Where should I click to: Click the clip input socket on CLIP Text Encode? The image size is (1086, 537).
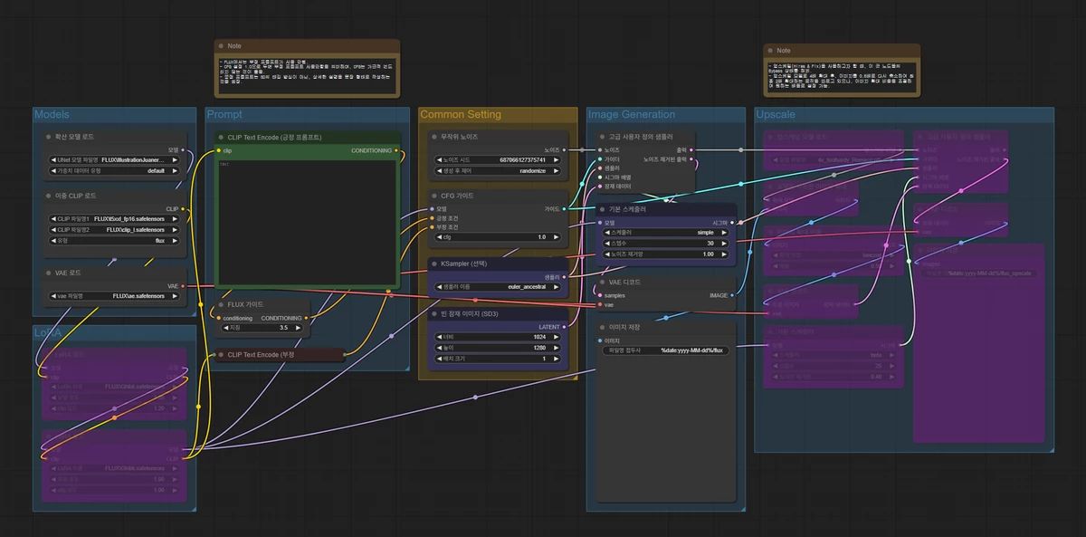point(218,150)
